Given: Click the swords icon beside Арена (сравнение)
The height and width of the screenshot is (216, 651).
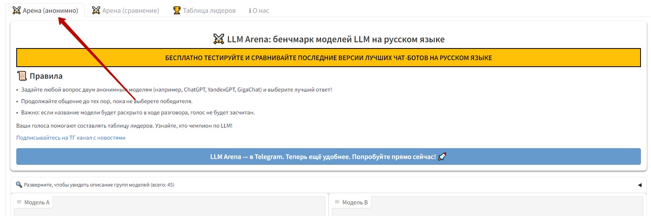Looking at the screenshot, I should pyautogui.click(x=96, y=10).
